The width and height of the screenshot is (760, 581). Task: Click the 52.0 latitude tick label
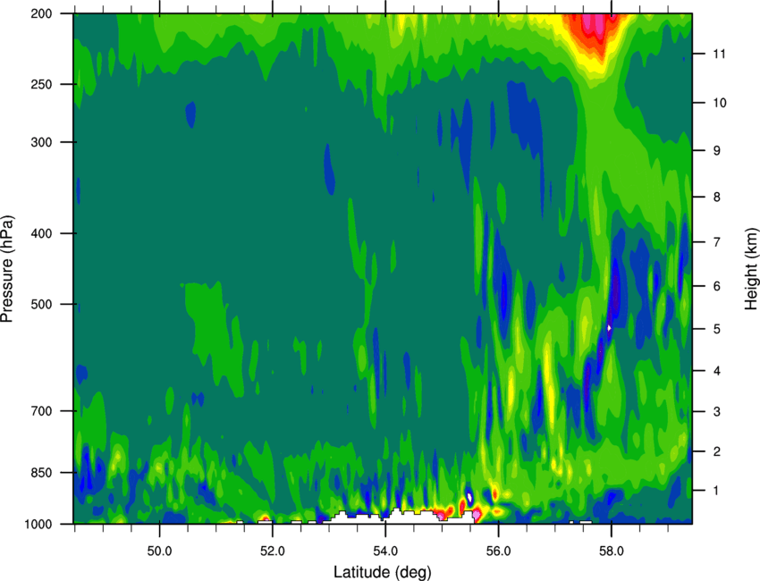[273, 552]
